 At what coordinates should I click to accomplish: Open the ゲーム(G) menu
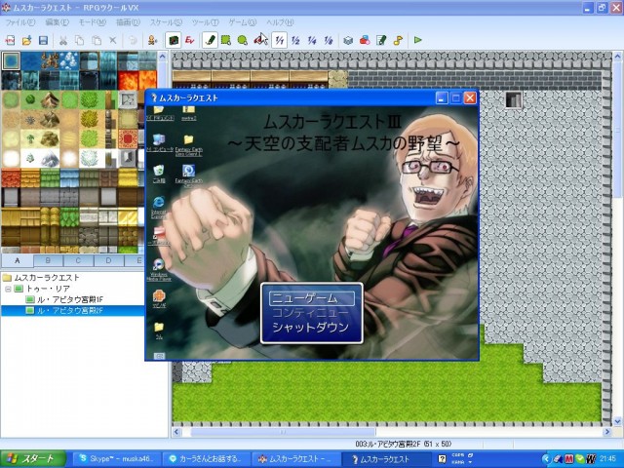pyautogui.click(x=243, y=22)
